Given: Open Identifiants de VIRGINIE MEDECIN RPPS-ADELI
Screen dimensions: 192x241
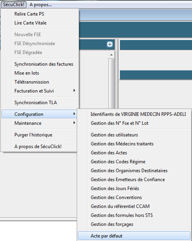Looking at the screenshot, I should 134,114.
